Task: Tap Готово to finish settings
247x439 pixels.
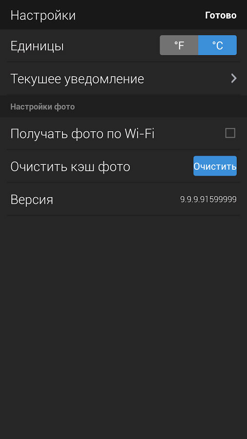Action: 221,15
